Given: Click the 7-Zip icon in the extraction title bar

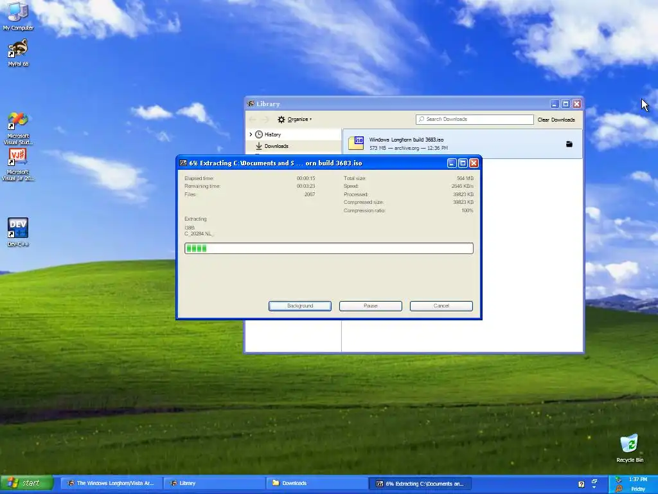Looking at the screenshot, I should click(183, 163).
